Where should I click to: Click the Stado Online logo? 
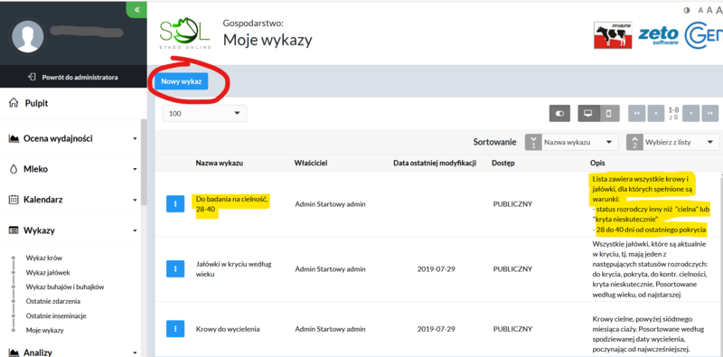click(185, 33)
